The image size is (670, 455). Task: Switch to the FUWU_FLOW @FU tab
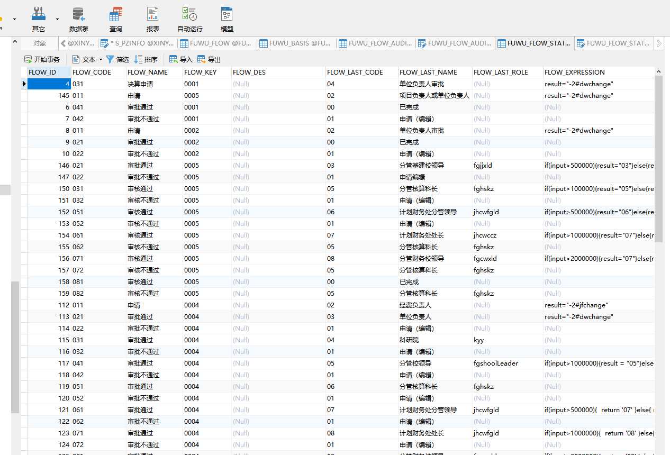[x=216, y=43]
